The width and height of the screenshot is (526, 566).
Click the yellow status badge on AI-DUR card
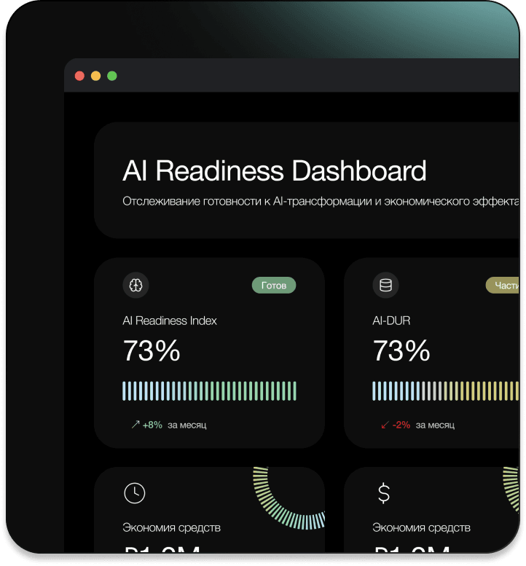(503, 285)
